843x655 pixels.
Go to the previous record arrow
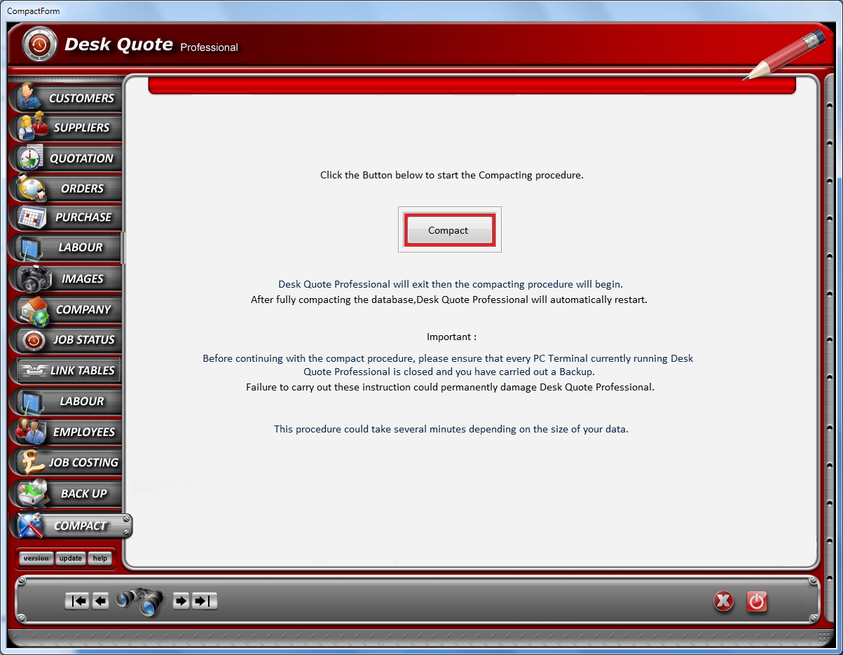tap(100, 601)
